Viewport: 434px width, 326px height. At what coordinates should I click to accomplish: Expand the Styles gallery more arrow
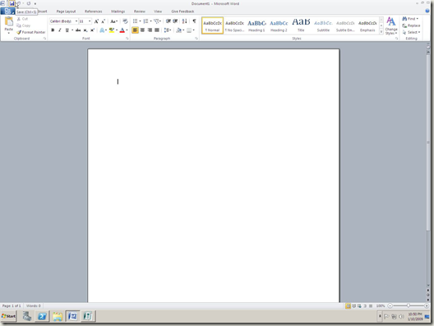pos(381,32)
